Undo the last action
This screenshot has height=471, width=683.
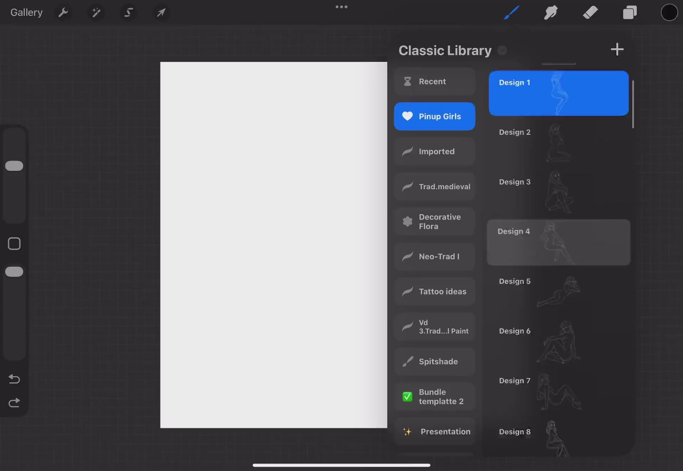(14, 379)
